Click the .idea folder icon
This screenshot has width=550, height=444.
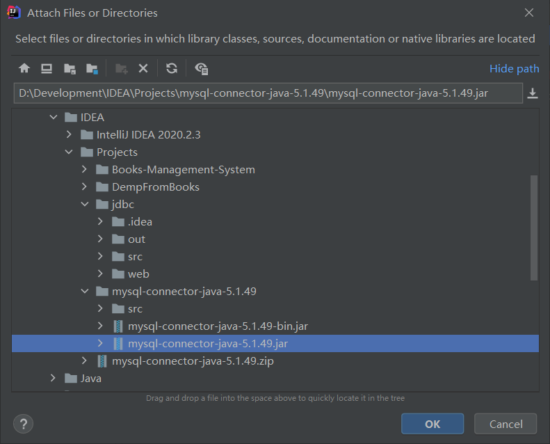click(118, 222)
